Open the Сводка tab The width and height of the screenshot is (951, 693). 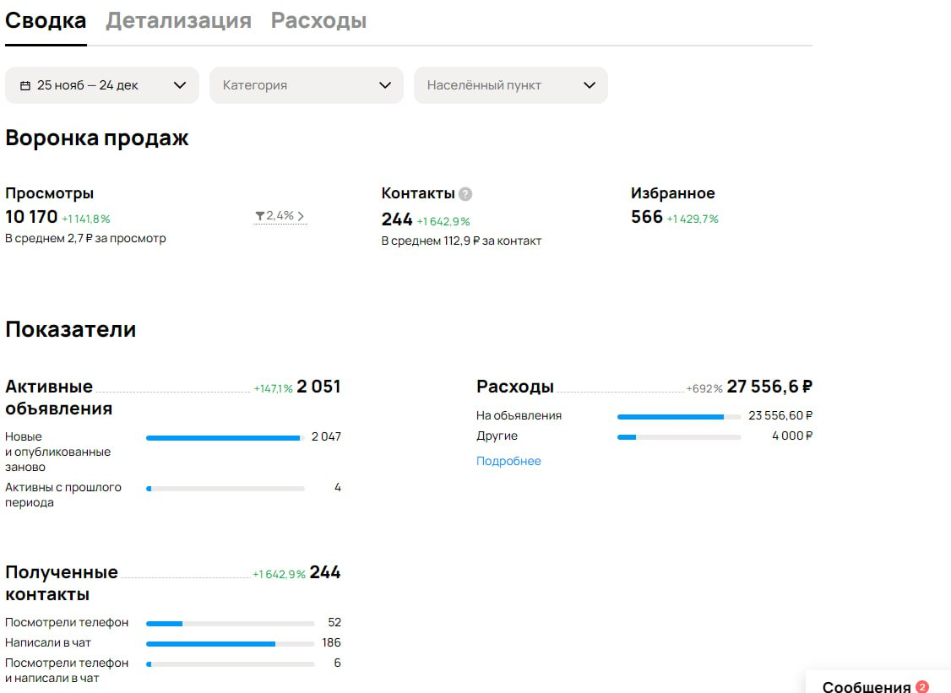tap(46, 20)
